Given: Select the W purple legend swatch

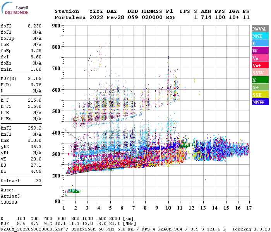Looking at the screenshot, I should (260, 51).
